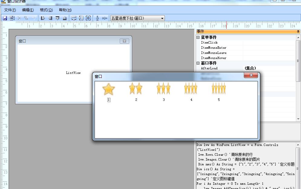
Task: Select the ItemMouseHover event row
Action: tap(246, 58)
